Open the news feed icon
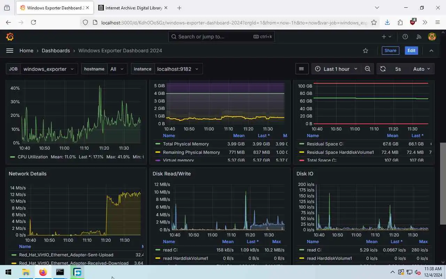Viewport: 446px width, 279px height. (x=419, y=37)
